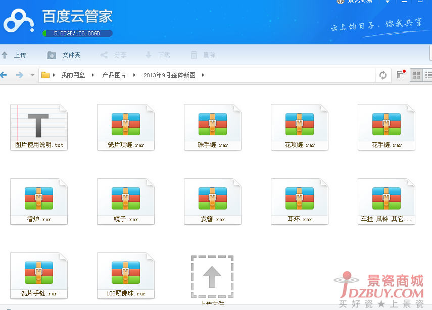Image resolution: width=432 pixels, height=310 pixels.
Task: Open the transfer list icon with red dot
Action: pos(401,75)
